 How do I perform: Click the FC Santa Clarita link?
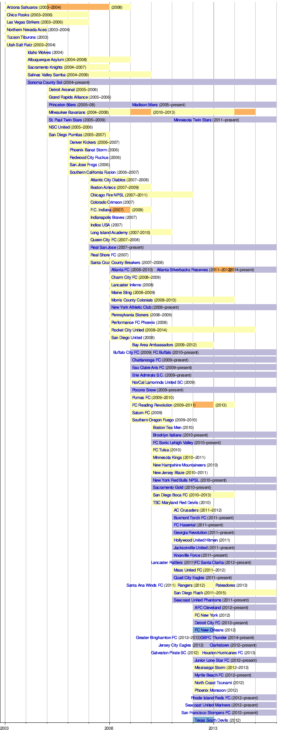(209, 562)
